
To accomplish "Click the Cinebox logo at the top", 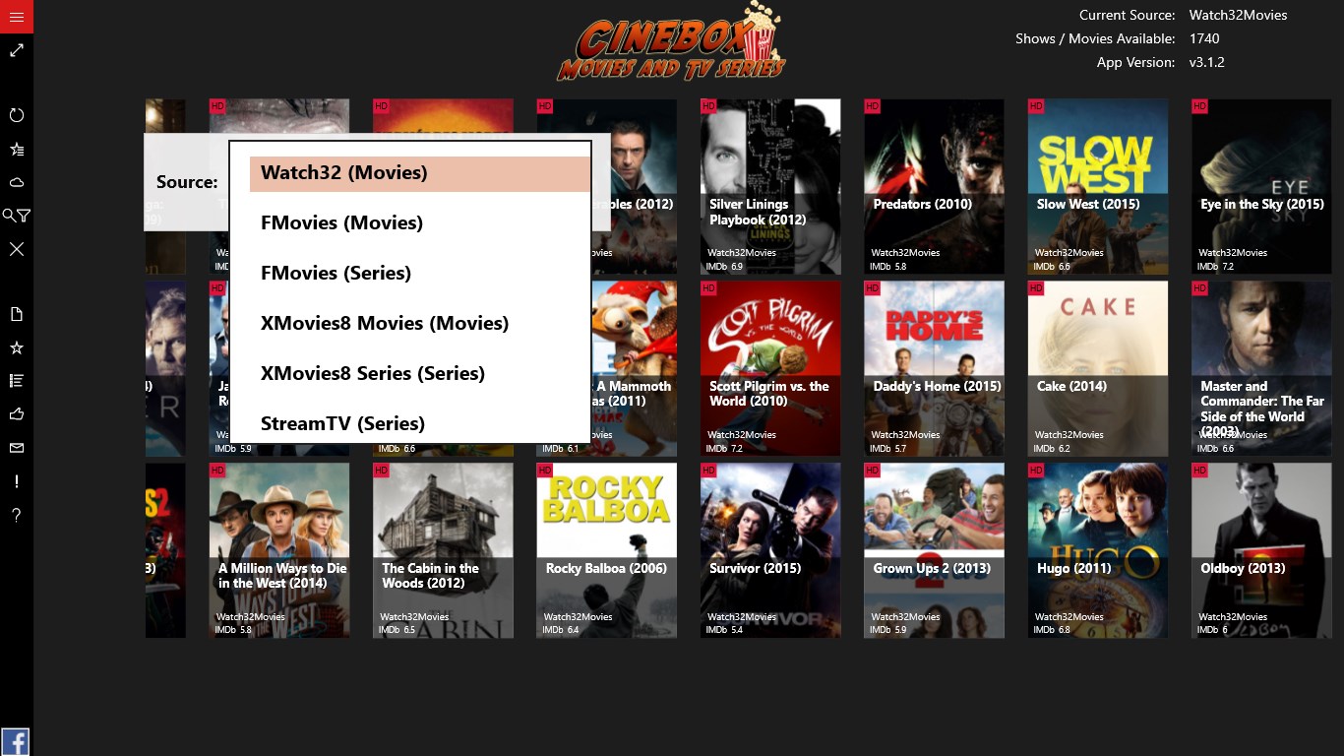I will pos(671,41).
